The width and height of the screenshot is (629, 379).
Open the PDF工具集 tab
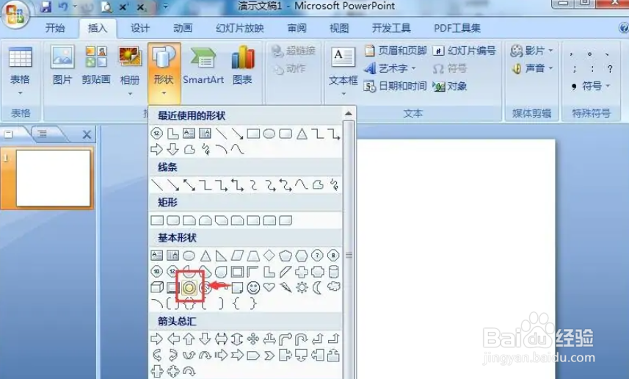[457, 28]
